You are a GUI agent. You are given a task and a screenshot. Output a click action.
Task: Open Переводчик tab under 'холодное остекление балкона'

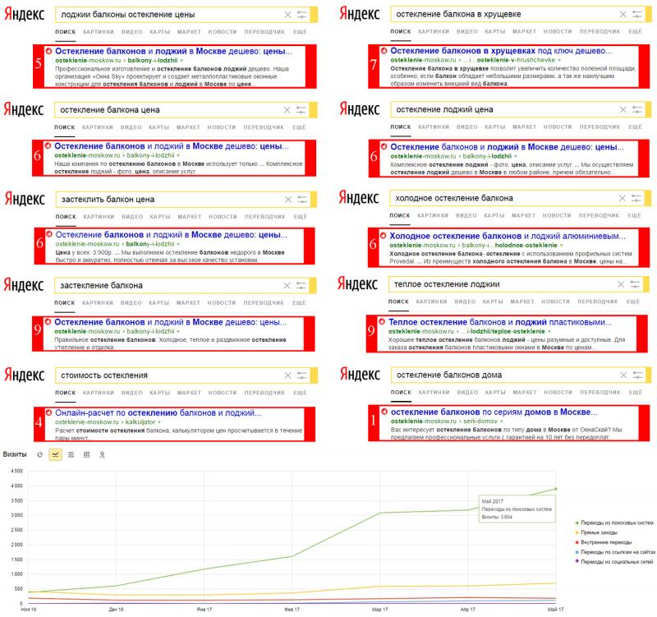(599, 215)
